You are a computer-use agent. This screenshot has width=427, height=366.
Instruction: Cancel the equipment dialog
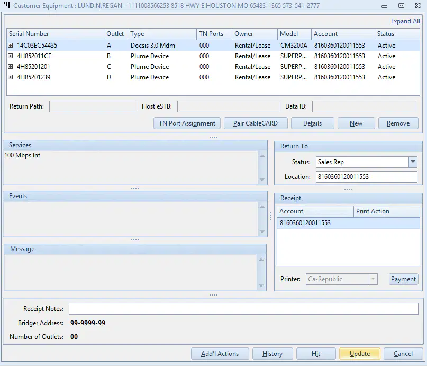403,353
